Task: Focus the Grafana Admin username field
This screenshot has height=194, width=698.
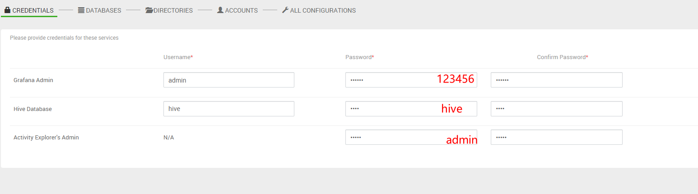Action: click(x=228, y=80)
